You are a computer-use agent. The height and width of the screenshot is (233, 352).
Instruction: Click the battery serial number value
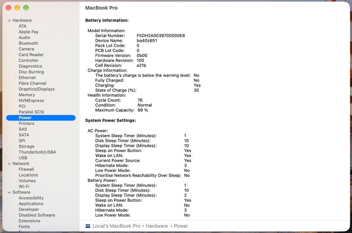point(161,36)
